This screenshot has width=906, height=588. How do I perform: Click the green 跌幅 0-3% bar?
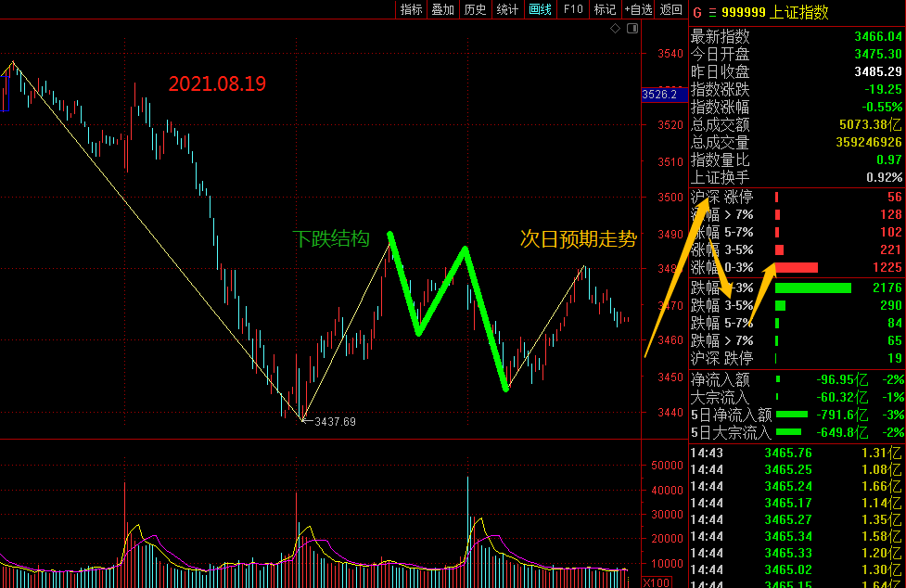click(812, 288)
